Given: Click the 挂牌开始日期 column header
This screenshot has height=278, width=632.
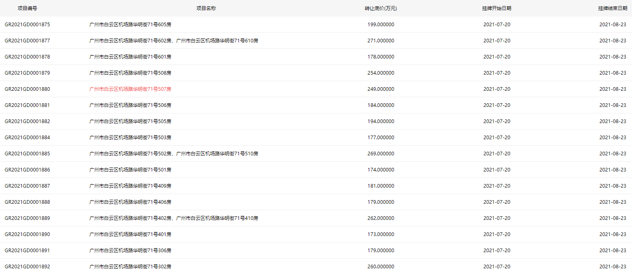Looking at the screenshot, I should (496, 8).
